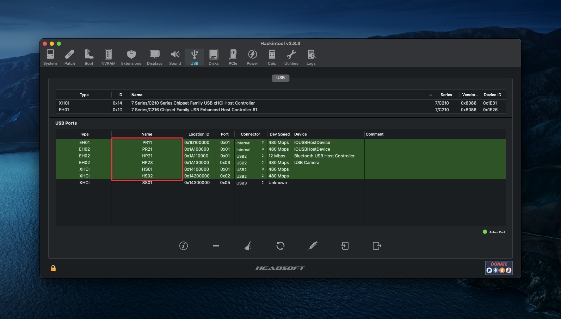The image size is (561, 319).
Task: Select the PR11 port name cell
Action: tap(147, 143)
